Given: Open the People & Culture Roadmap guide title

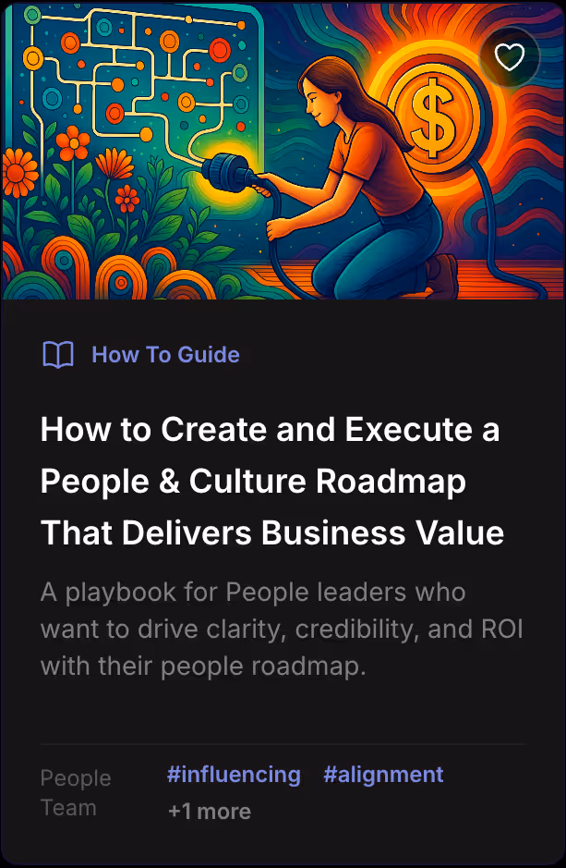Looking at the screenshot, I should 272,481.
